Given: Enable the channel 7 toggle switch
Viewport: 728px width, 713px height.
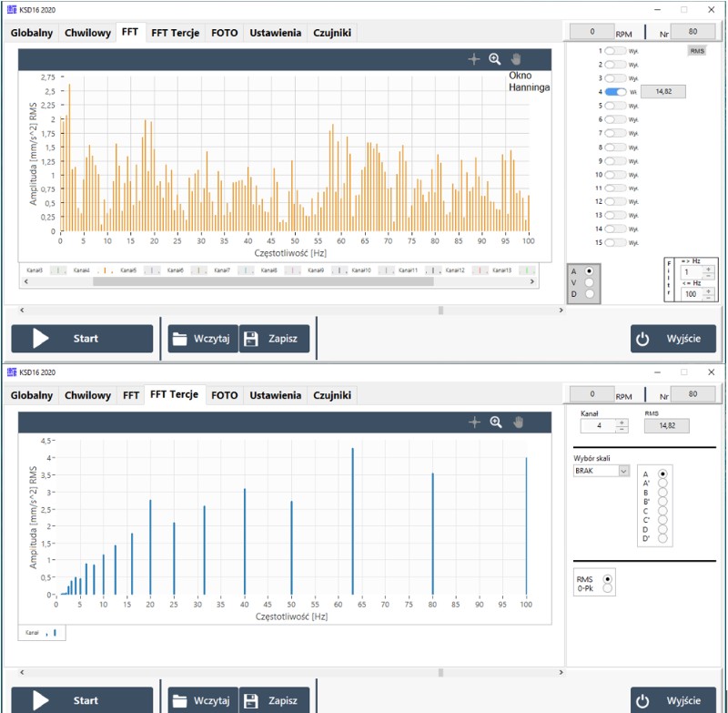Looking at the screenshot, I should point(616,133).
